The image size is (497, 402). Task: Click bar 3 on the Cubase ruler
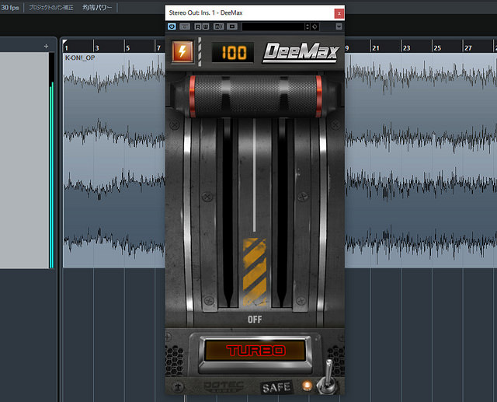tap(97, 48)
